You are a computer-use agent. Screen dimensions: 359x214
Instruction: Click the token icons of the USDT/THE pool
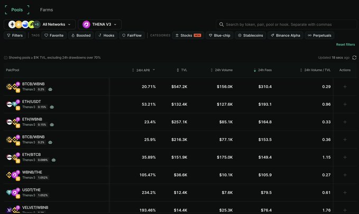pos(13,193)
